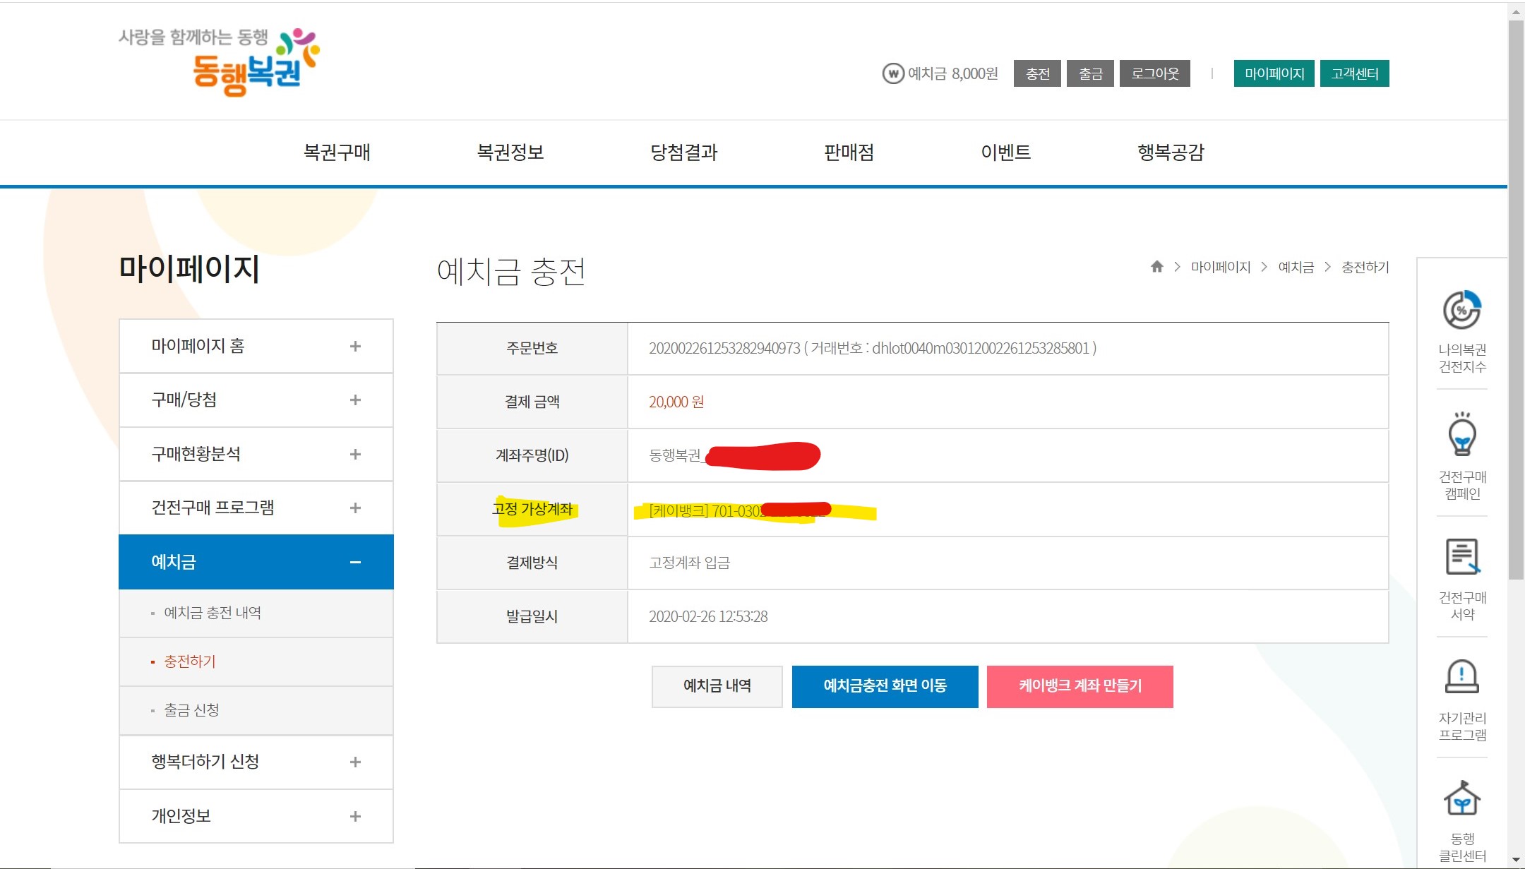Click 예치금충전 화면 이동 button
This screenshot has width=1525, height=869.
885,686
